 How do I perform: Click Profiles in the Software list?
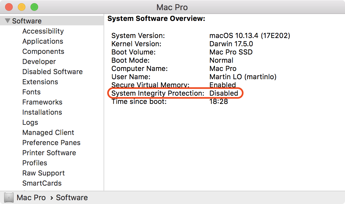[x=35, y=163]
